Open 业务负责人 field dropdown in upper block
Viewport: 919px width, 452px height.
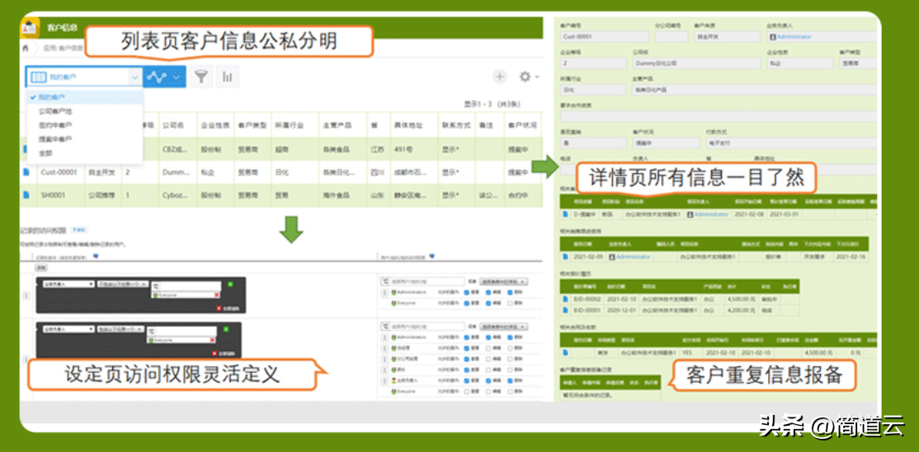click(x=68, y=284)
